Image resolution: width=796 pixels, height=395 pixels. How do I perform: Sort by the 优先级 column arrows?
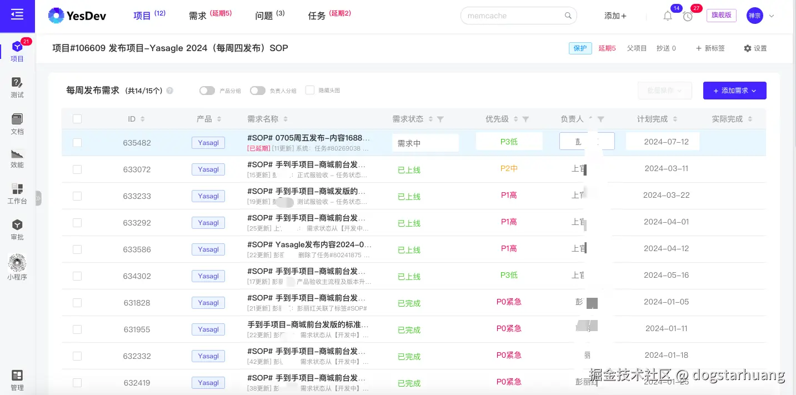[515, 119]
